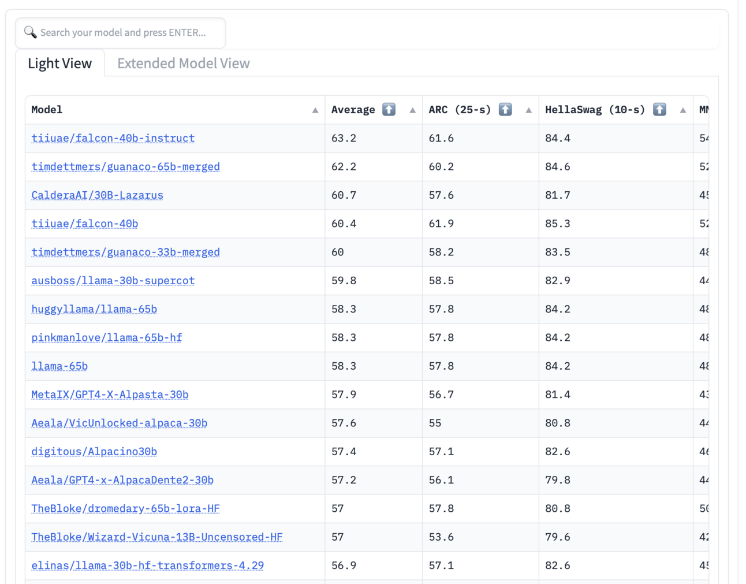Select ARC value 61.6 for falcon-40b-instruct
The image size is (746, 584).
(x=441, y=138)
